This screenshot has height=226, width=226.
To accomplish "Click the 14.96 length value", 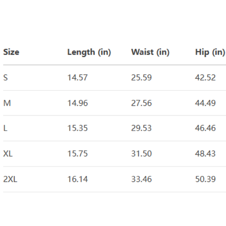I will (77, 103).
